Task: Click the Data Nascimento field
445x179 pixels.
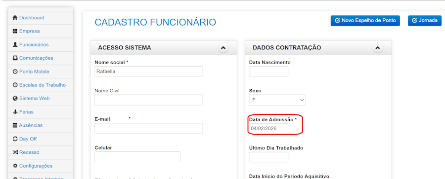Action: tap(268, 72)
